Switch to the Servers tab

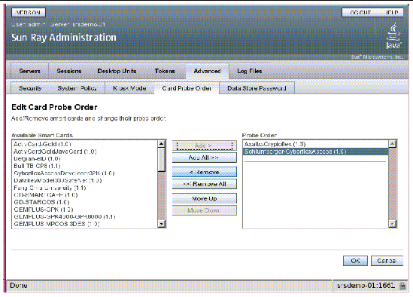[x=30, y=71]
